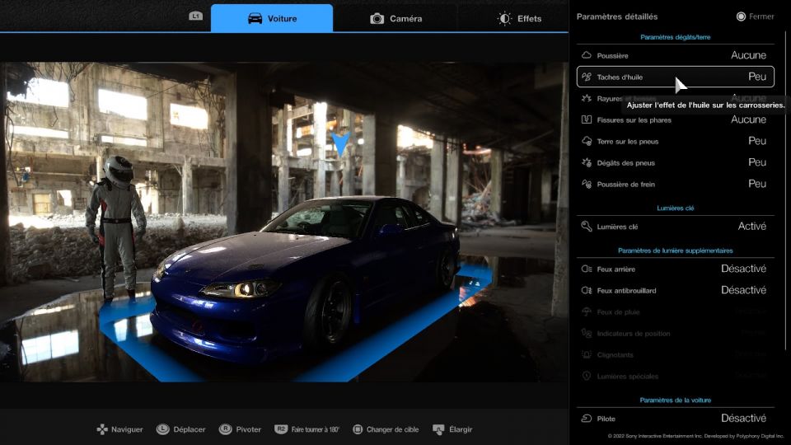Click the Élargir hint label
791x445 pixels.
461,429
